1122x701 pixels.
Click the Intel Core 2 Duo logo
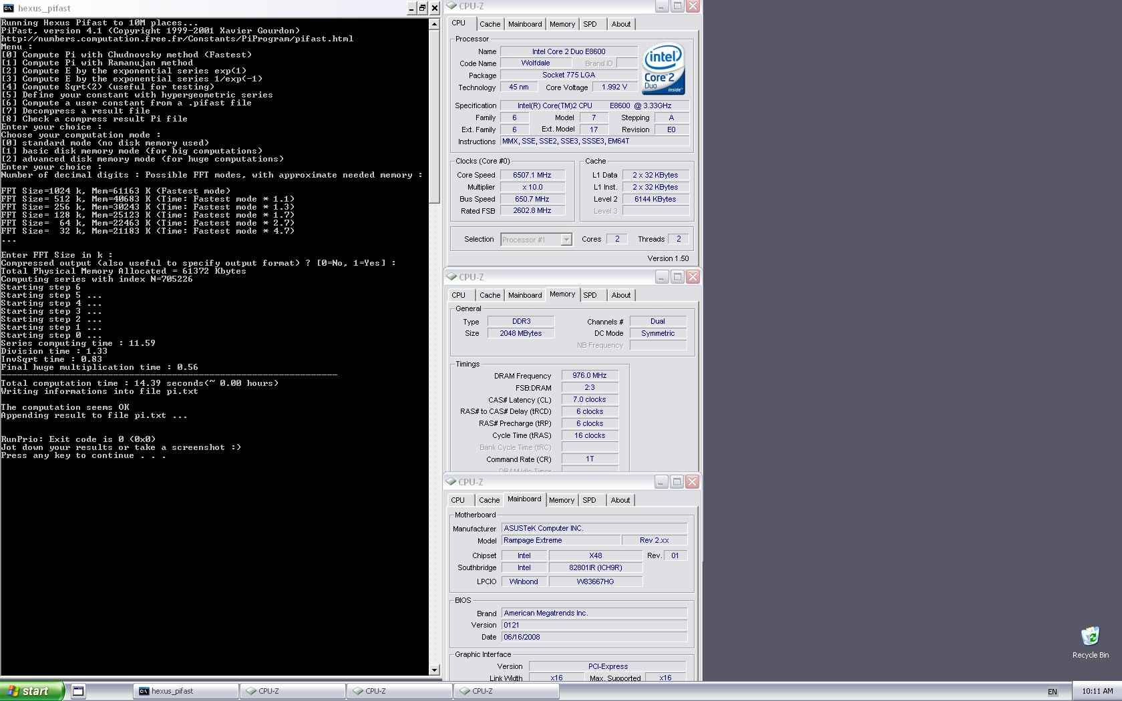point(663,69)
